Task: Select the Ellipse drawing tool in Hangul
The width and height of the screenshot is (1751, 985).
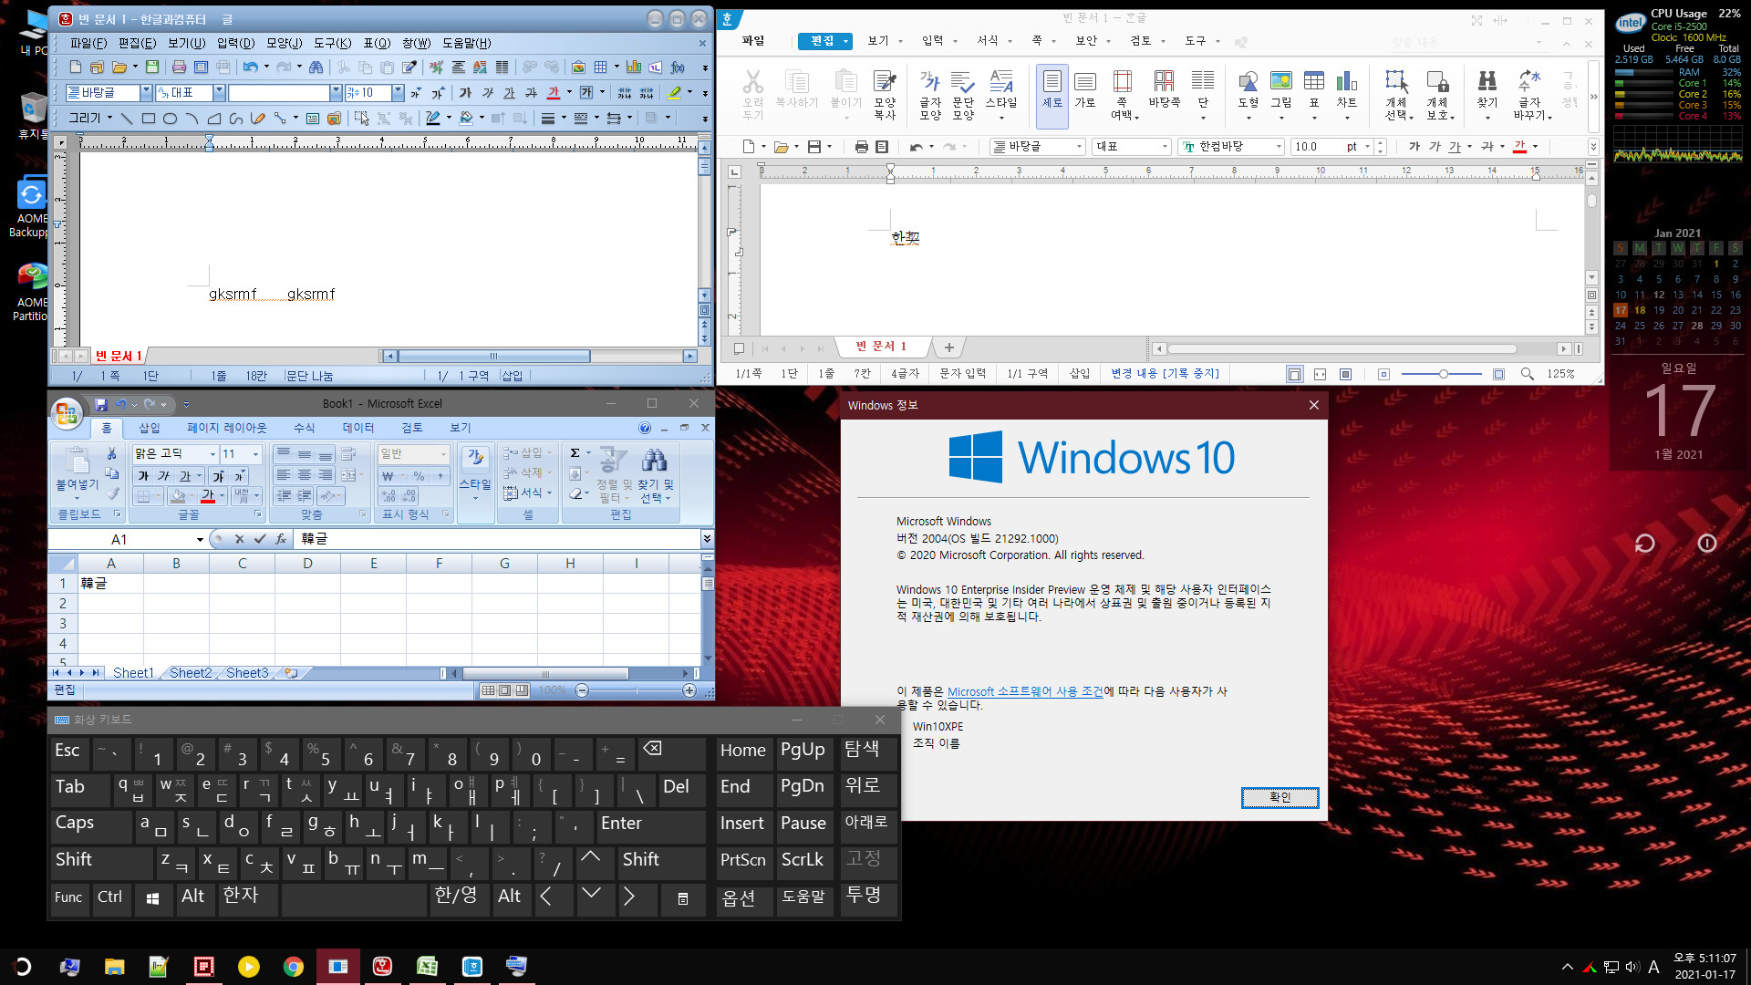Action: click(x=170, y=119)
